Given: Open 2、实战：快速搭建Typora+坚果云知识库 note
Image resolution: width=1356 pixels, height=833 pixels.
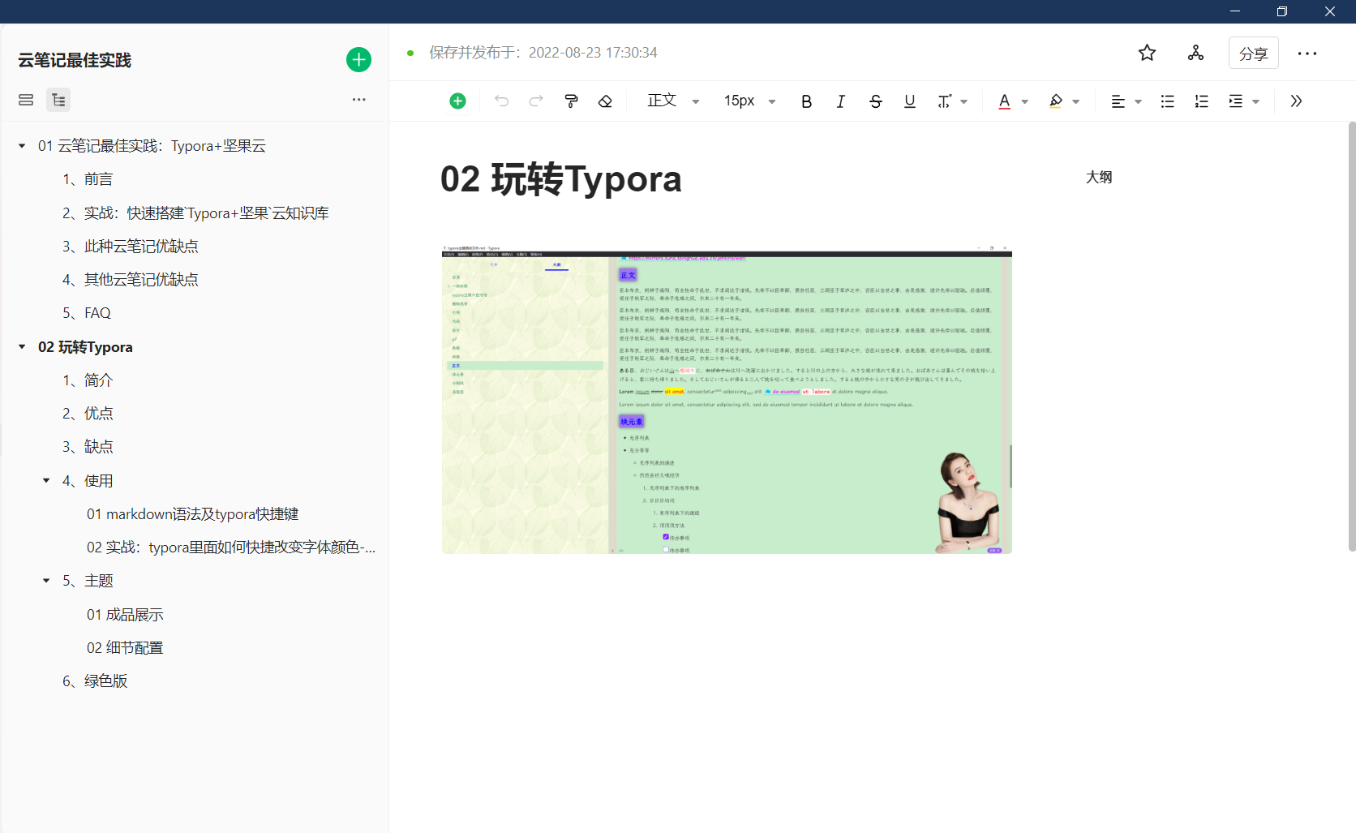Looking at the screenshot, I should click(195, 213).
